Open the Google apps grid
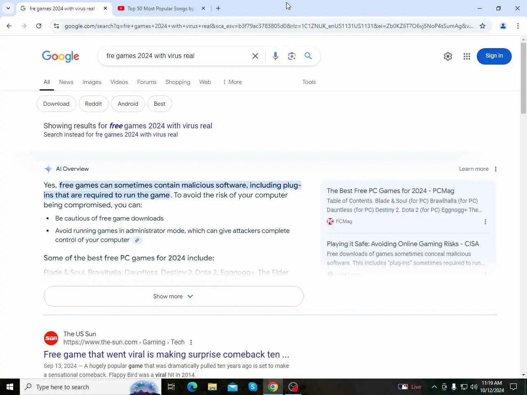Viewport: 527px width, 395px height. [x=467, y=56]
